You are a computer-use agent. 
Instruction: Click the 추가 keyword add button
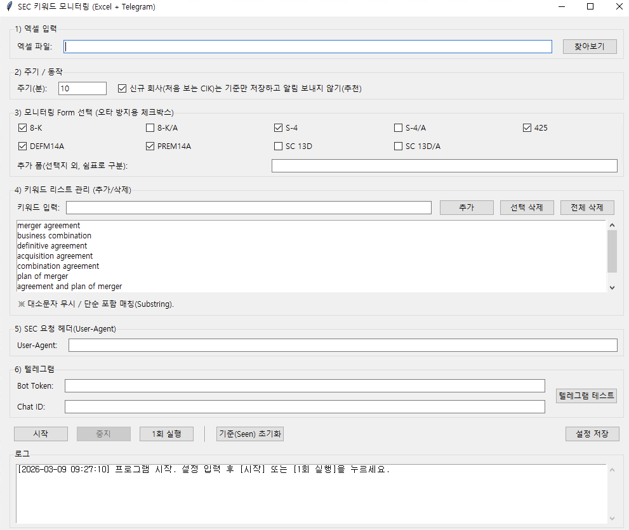[x=467, y=207]
